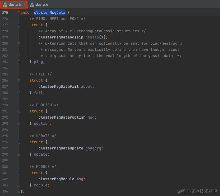
Task: Click the clusterMsgDataUpdate type name
Action: pyautogui.click(x=61, y=148)
